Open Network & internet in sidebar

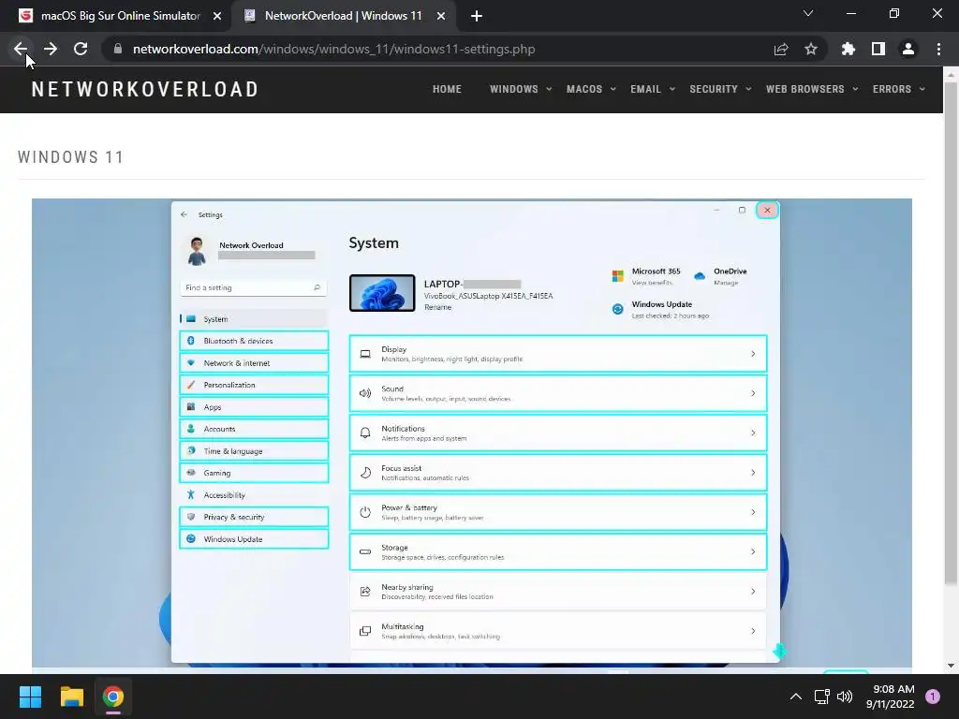pyautogui.click(x=254, y=362)
